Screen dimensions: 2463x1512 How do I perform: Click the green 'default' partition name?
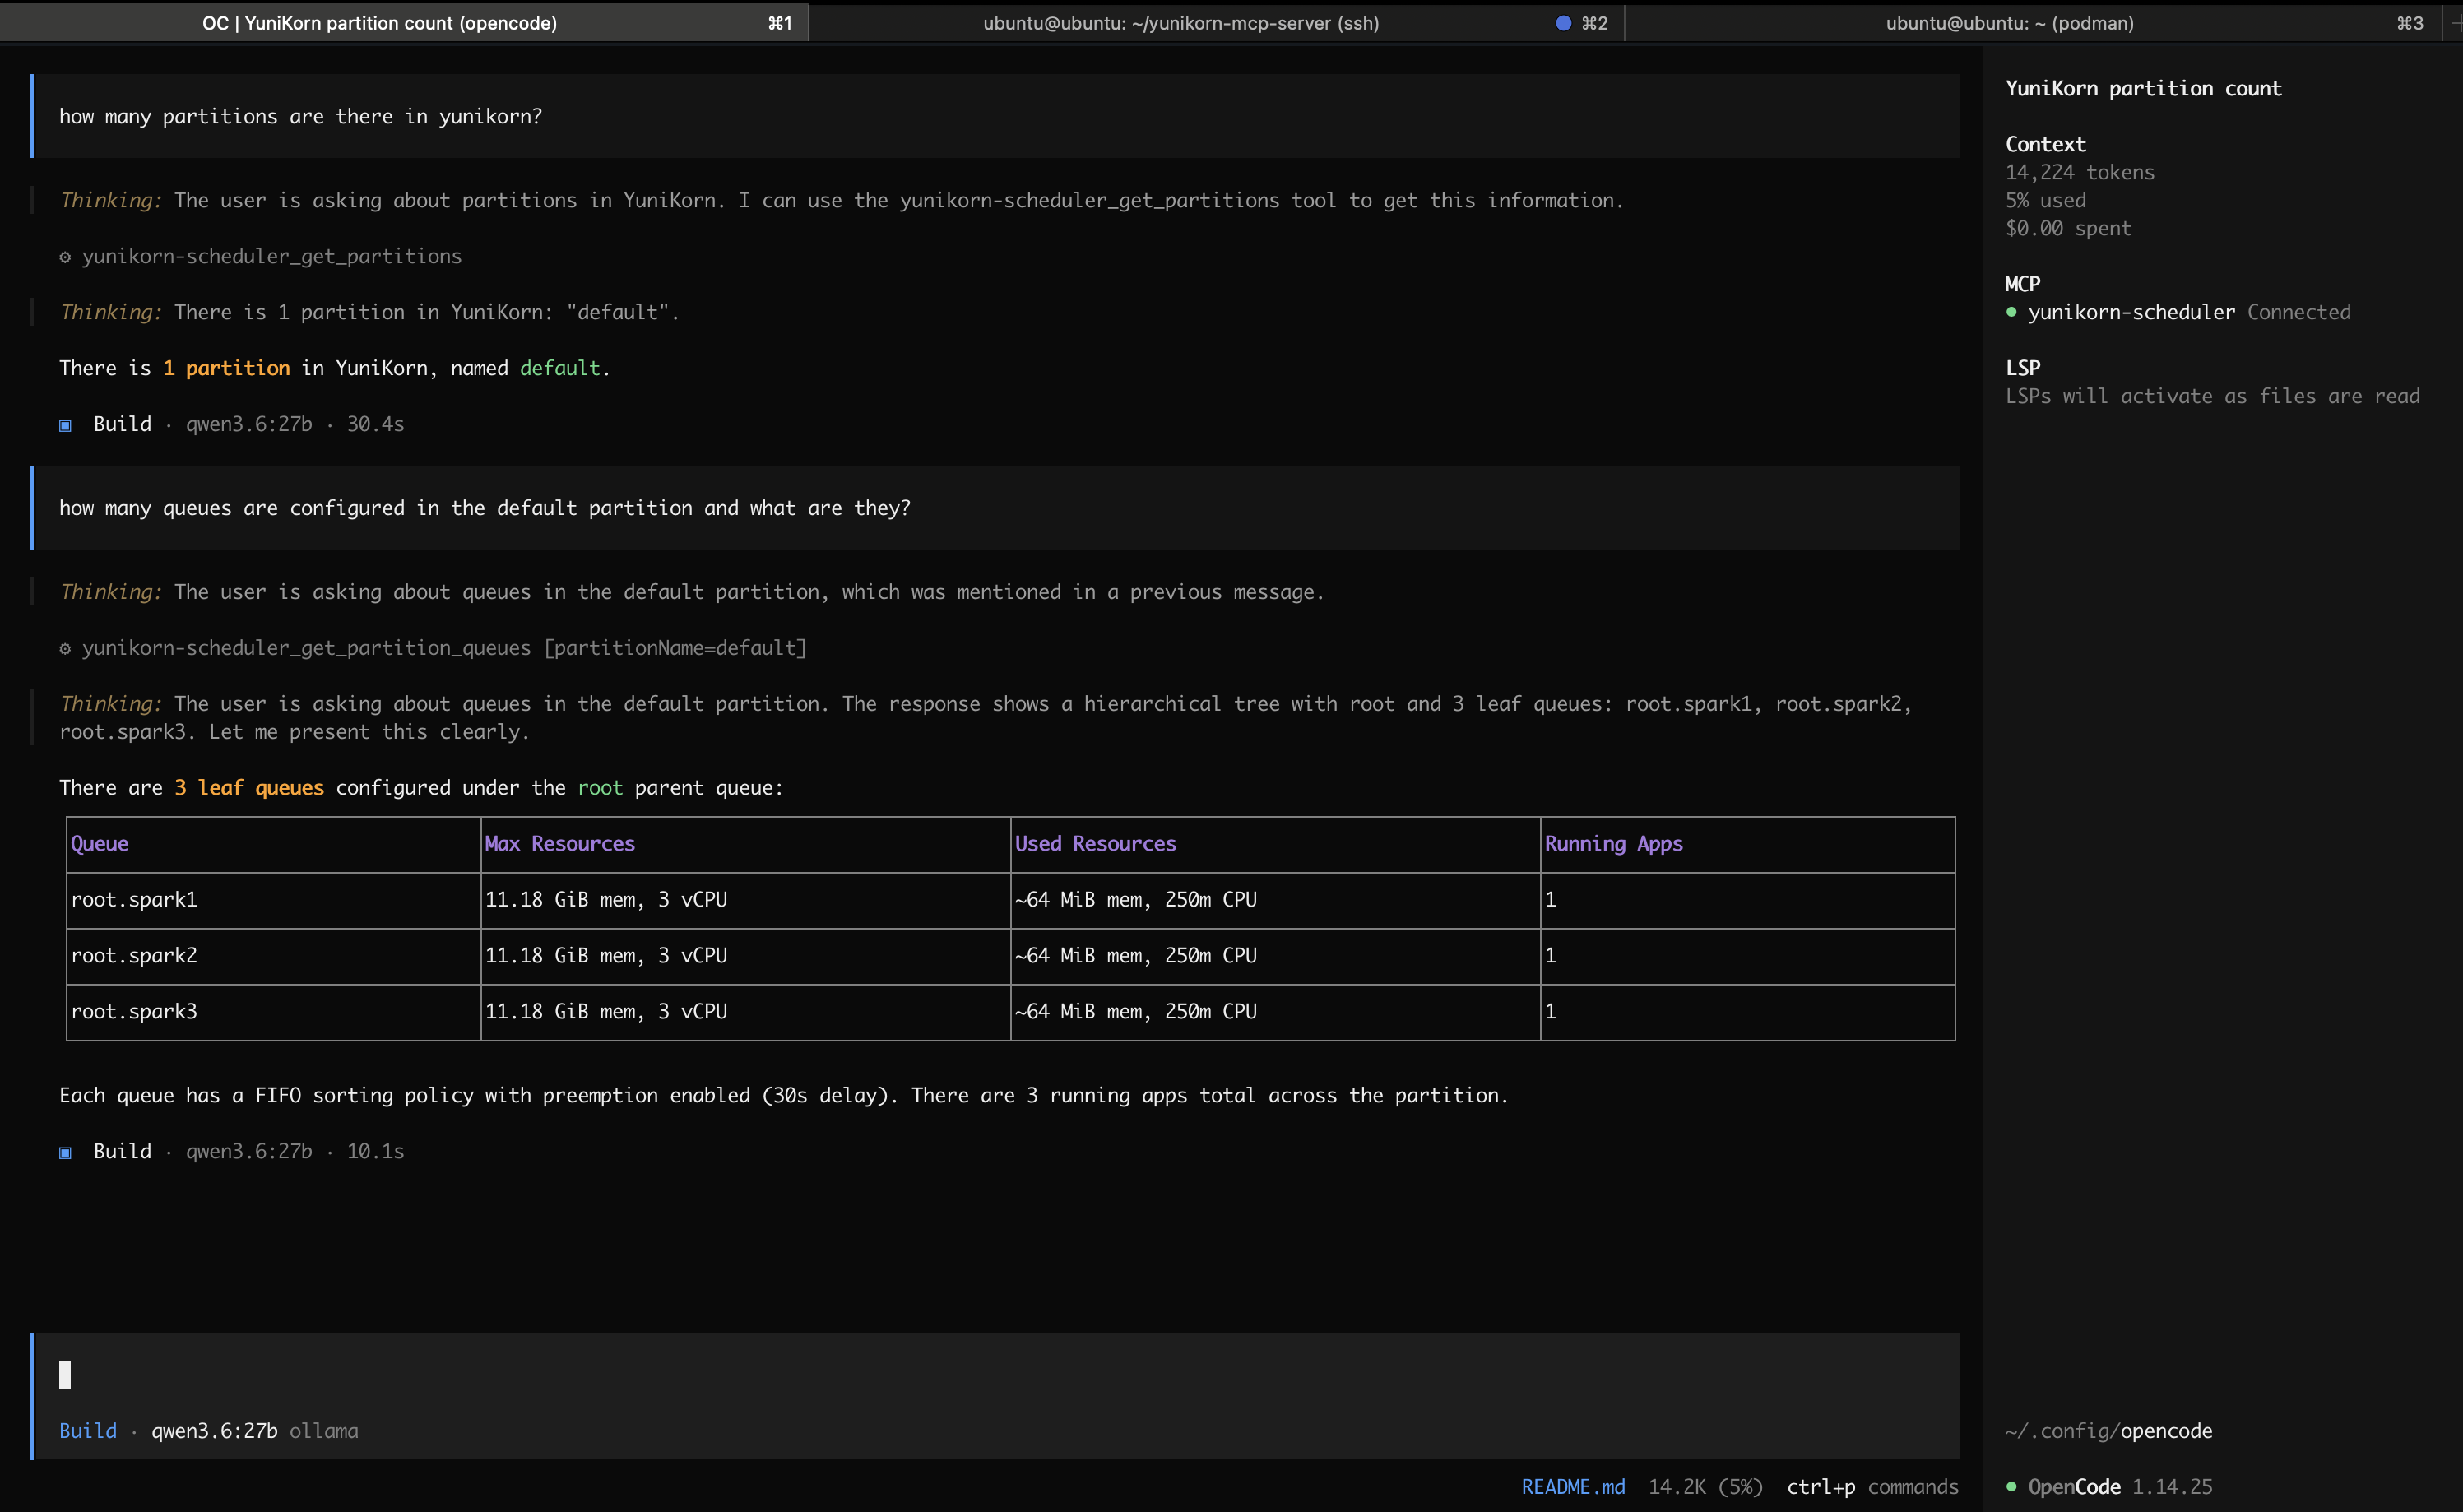[559, 368]
